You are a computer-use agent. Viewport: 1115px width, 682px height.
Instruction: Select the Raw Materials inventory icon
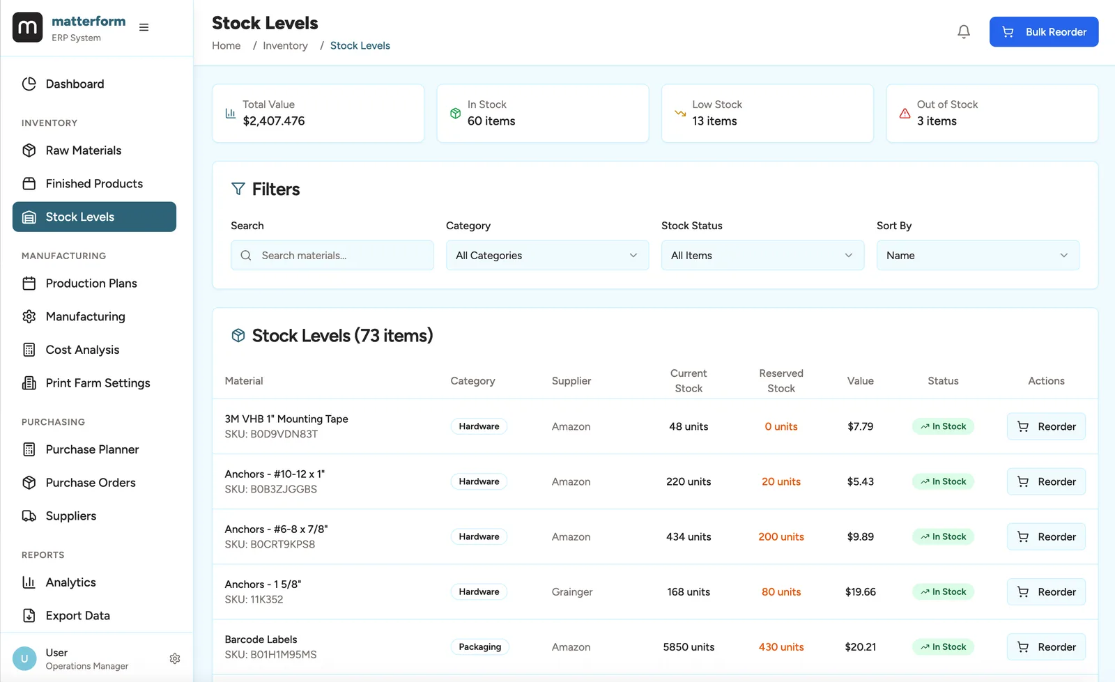point(29,150)
